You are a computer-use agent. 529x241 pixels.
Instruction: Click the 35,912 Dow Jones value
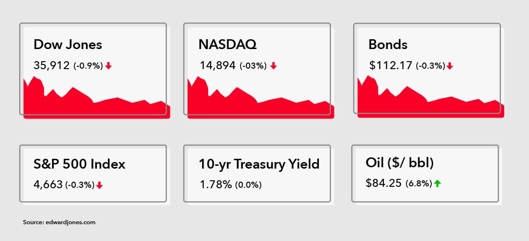[x=51, y=65]
